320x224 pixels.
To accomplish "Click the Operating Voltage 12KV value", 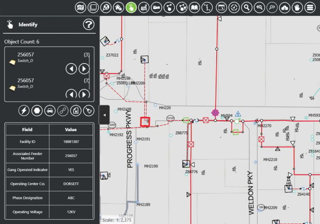I will (71, 212).
